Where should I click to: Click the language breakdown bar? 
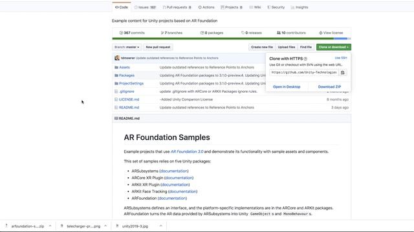click(x=232, y=39)
